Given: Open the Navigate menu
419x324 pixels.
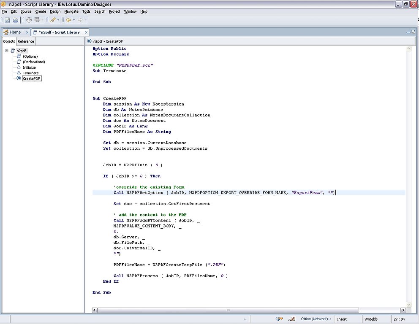Looking at the screenshot, I should (71, 11).
